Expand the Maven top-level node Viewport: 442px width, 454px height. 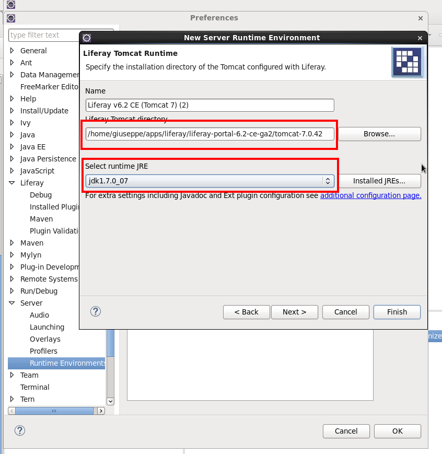pyautogui.click(x=12, y=243)
